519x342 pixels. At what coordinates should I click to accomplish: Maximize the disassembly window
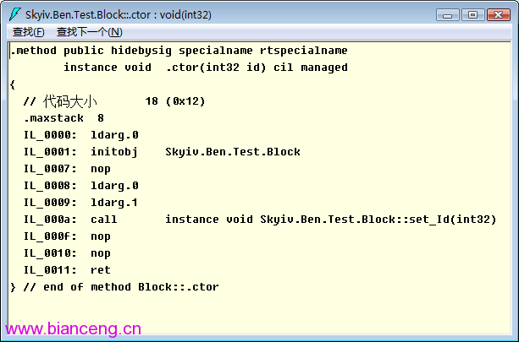point(472,15)
